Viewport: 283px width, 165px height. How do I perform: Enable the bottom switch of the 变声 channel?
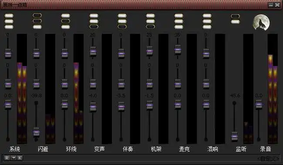pos(94,26)
